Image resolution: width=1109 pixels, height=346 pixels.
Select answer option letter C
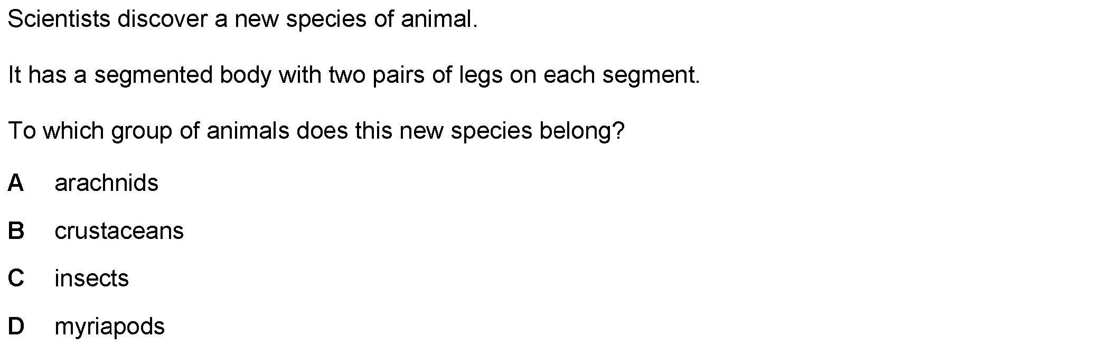[x=16, y=278]
